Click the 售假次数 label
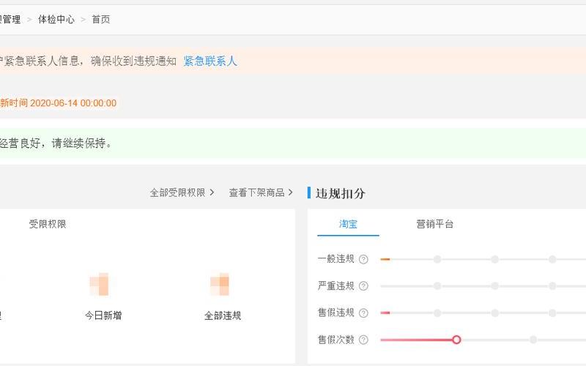This screenshot has width=586, height=366. [x=335, y=340]
